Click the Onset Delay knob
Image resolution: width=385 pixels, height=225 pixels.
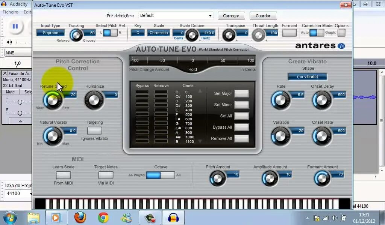click(x=322, y=100)
